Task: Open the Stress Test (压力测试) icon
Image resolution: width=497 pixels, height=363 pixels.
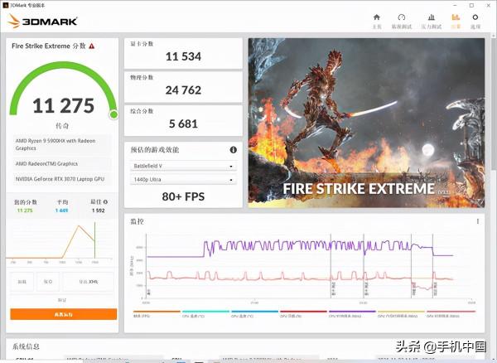Action: (x=430, y=20)
